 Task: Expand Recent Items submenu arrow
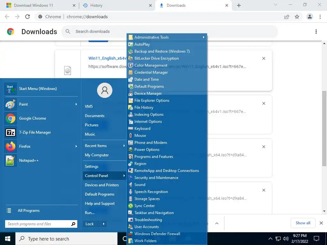tap(124, 146)
